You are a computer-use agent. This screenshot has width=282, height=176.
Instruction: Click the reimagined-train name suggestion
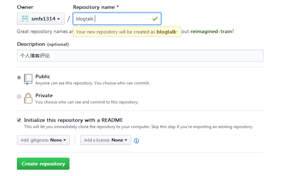[x=211, y=31]
